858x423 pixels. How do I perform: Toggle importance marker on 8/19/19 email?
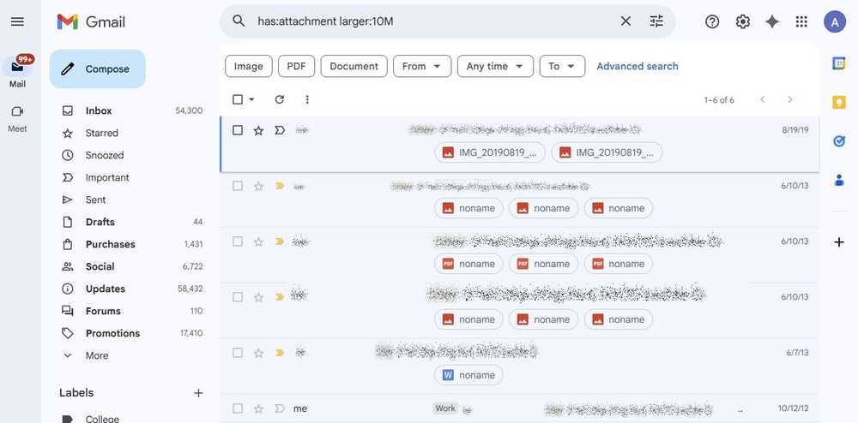tap(280, 130)
